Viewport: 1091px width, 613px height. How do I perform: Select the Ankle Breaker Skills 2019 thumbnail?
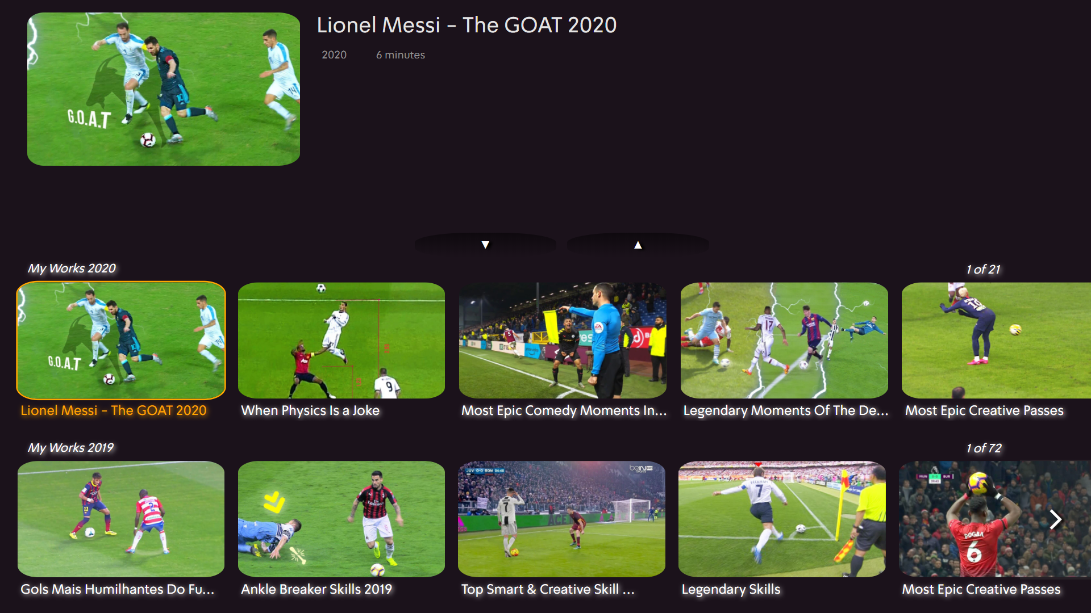pos(342,519)
